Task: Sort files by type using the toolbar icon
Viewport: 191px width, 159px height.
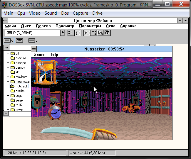Action: pos(93,33)
